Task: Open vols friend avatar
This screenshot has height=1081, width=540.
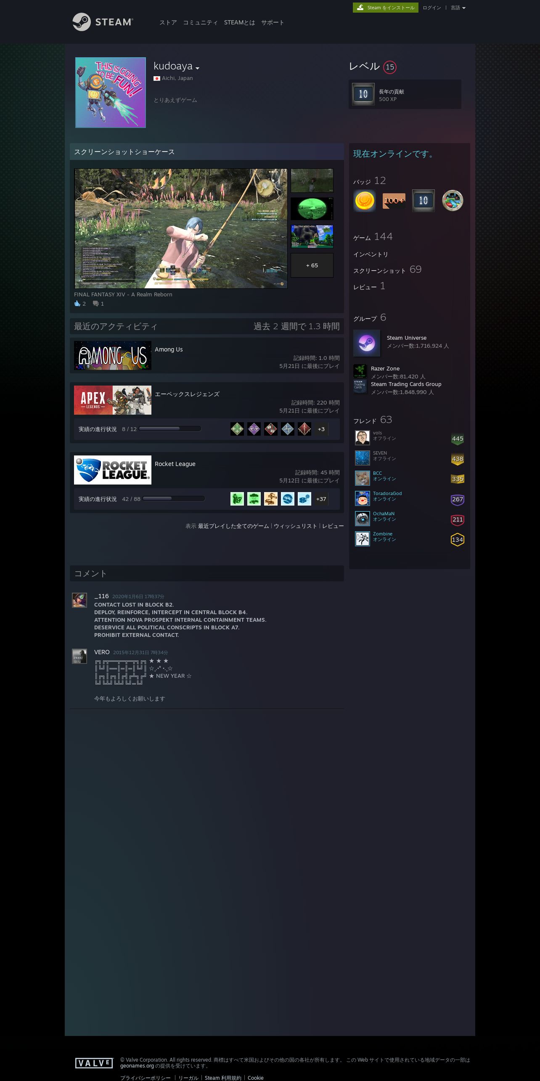Action: click(x=362, y=437)
